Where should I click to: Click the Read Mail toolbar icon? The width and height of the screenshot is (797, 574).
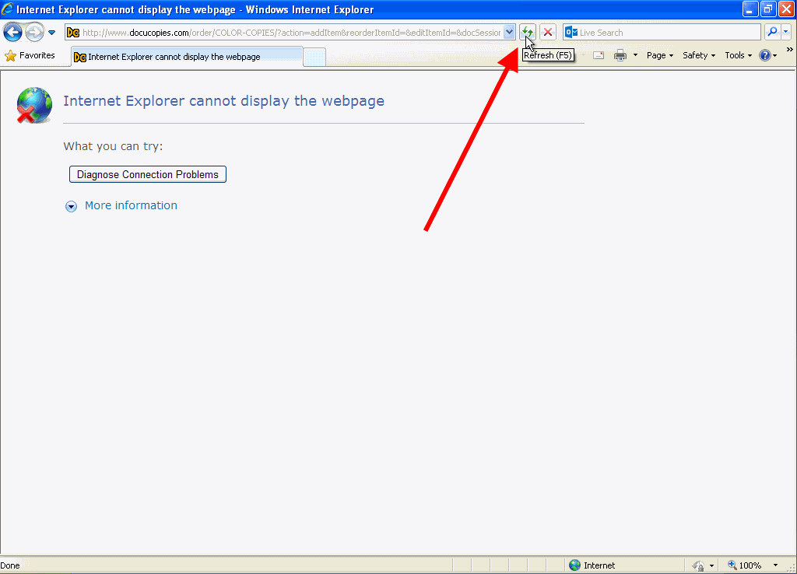pyautogui.click(x=599, y=55)
